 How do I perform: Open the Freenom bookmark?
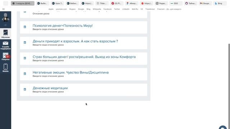point(169,9)
